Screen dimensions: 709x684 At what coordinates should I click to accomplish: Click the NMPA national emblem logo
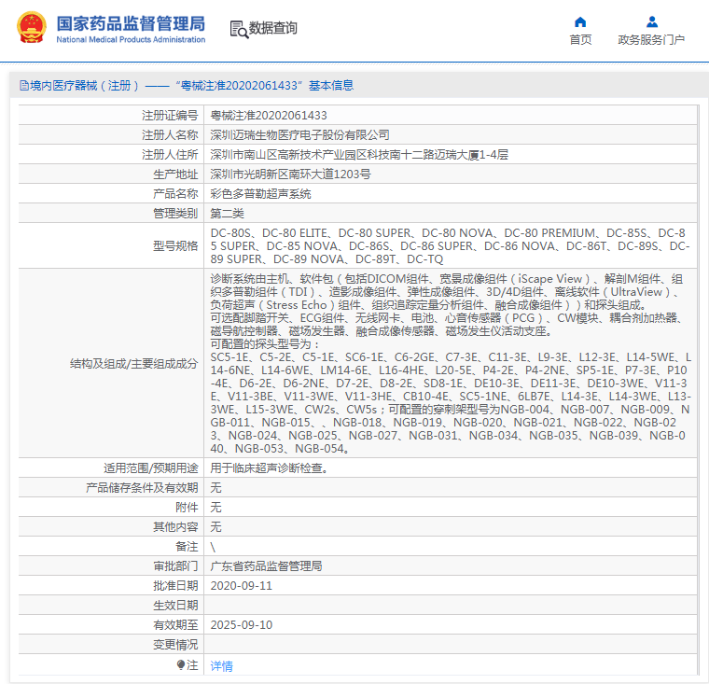[29, 28]
